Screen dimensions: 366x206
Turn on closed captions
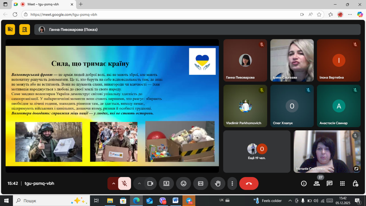(201, 183)
